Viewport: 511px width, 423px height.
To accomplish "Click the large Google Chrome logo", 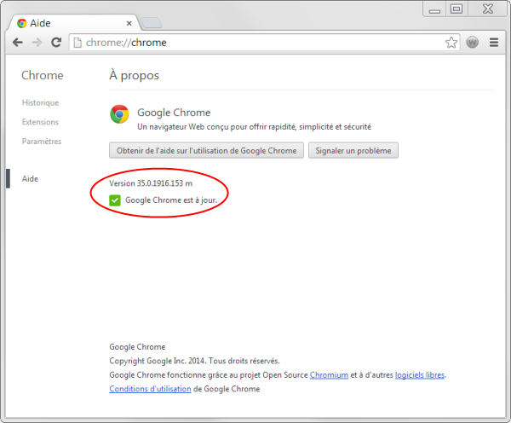I will coord(119,114).
